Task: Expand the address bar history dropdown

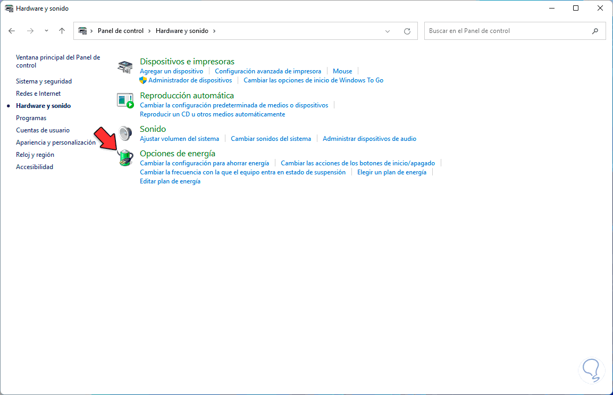Action: point(388,31)
